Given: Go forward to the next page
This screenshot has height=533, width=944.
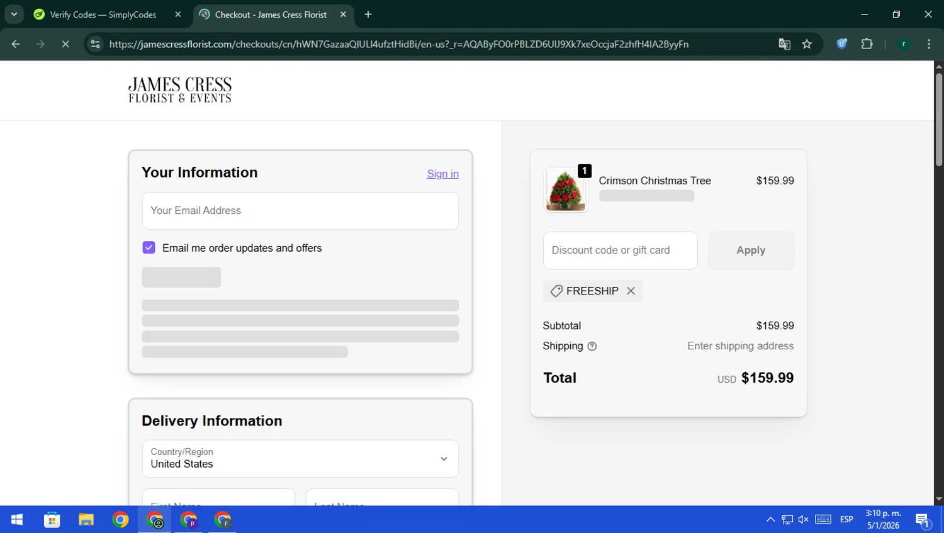Looking at the screenshot, I should (x=40, y=44).
